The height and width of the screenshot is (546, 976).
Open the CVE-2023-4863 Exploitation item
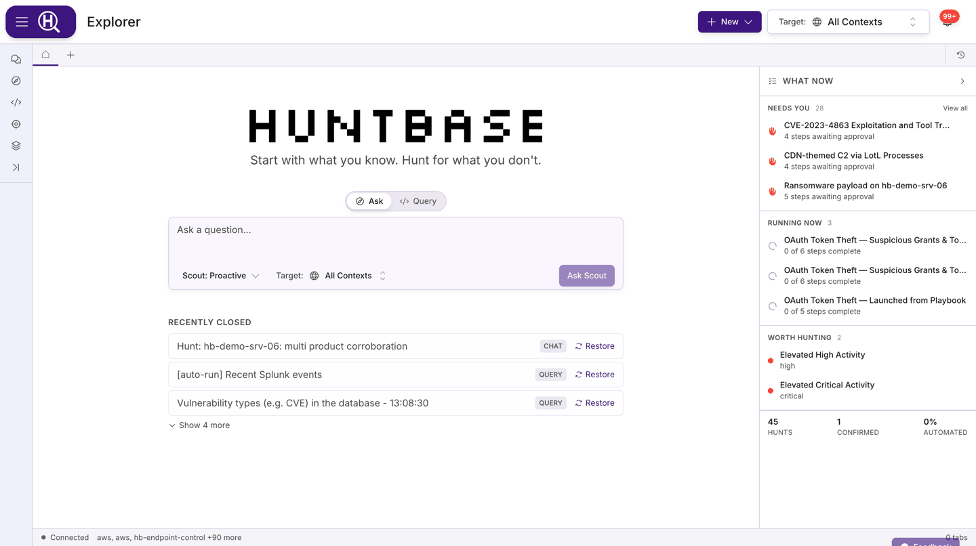click(868, 131)
